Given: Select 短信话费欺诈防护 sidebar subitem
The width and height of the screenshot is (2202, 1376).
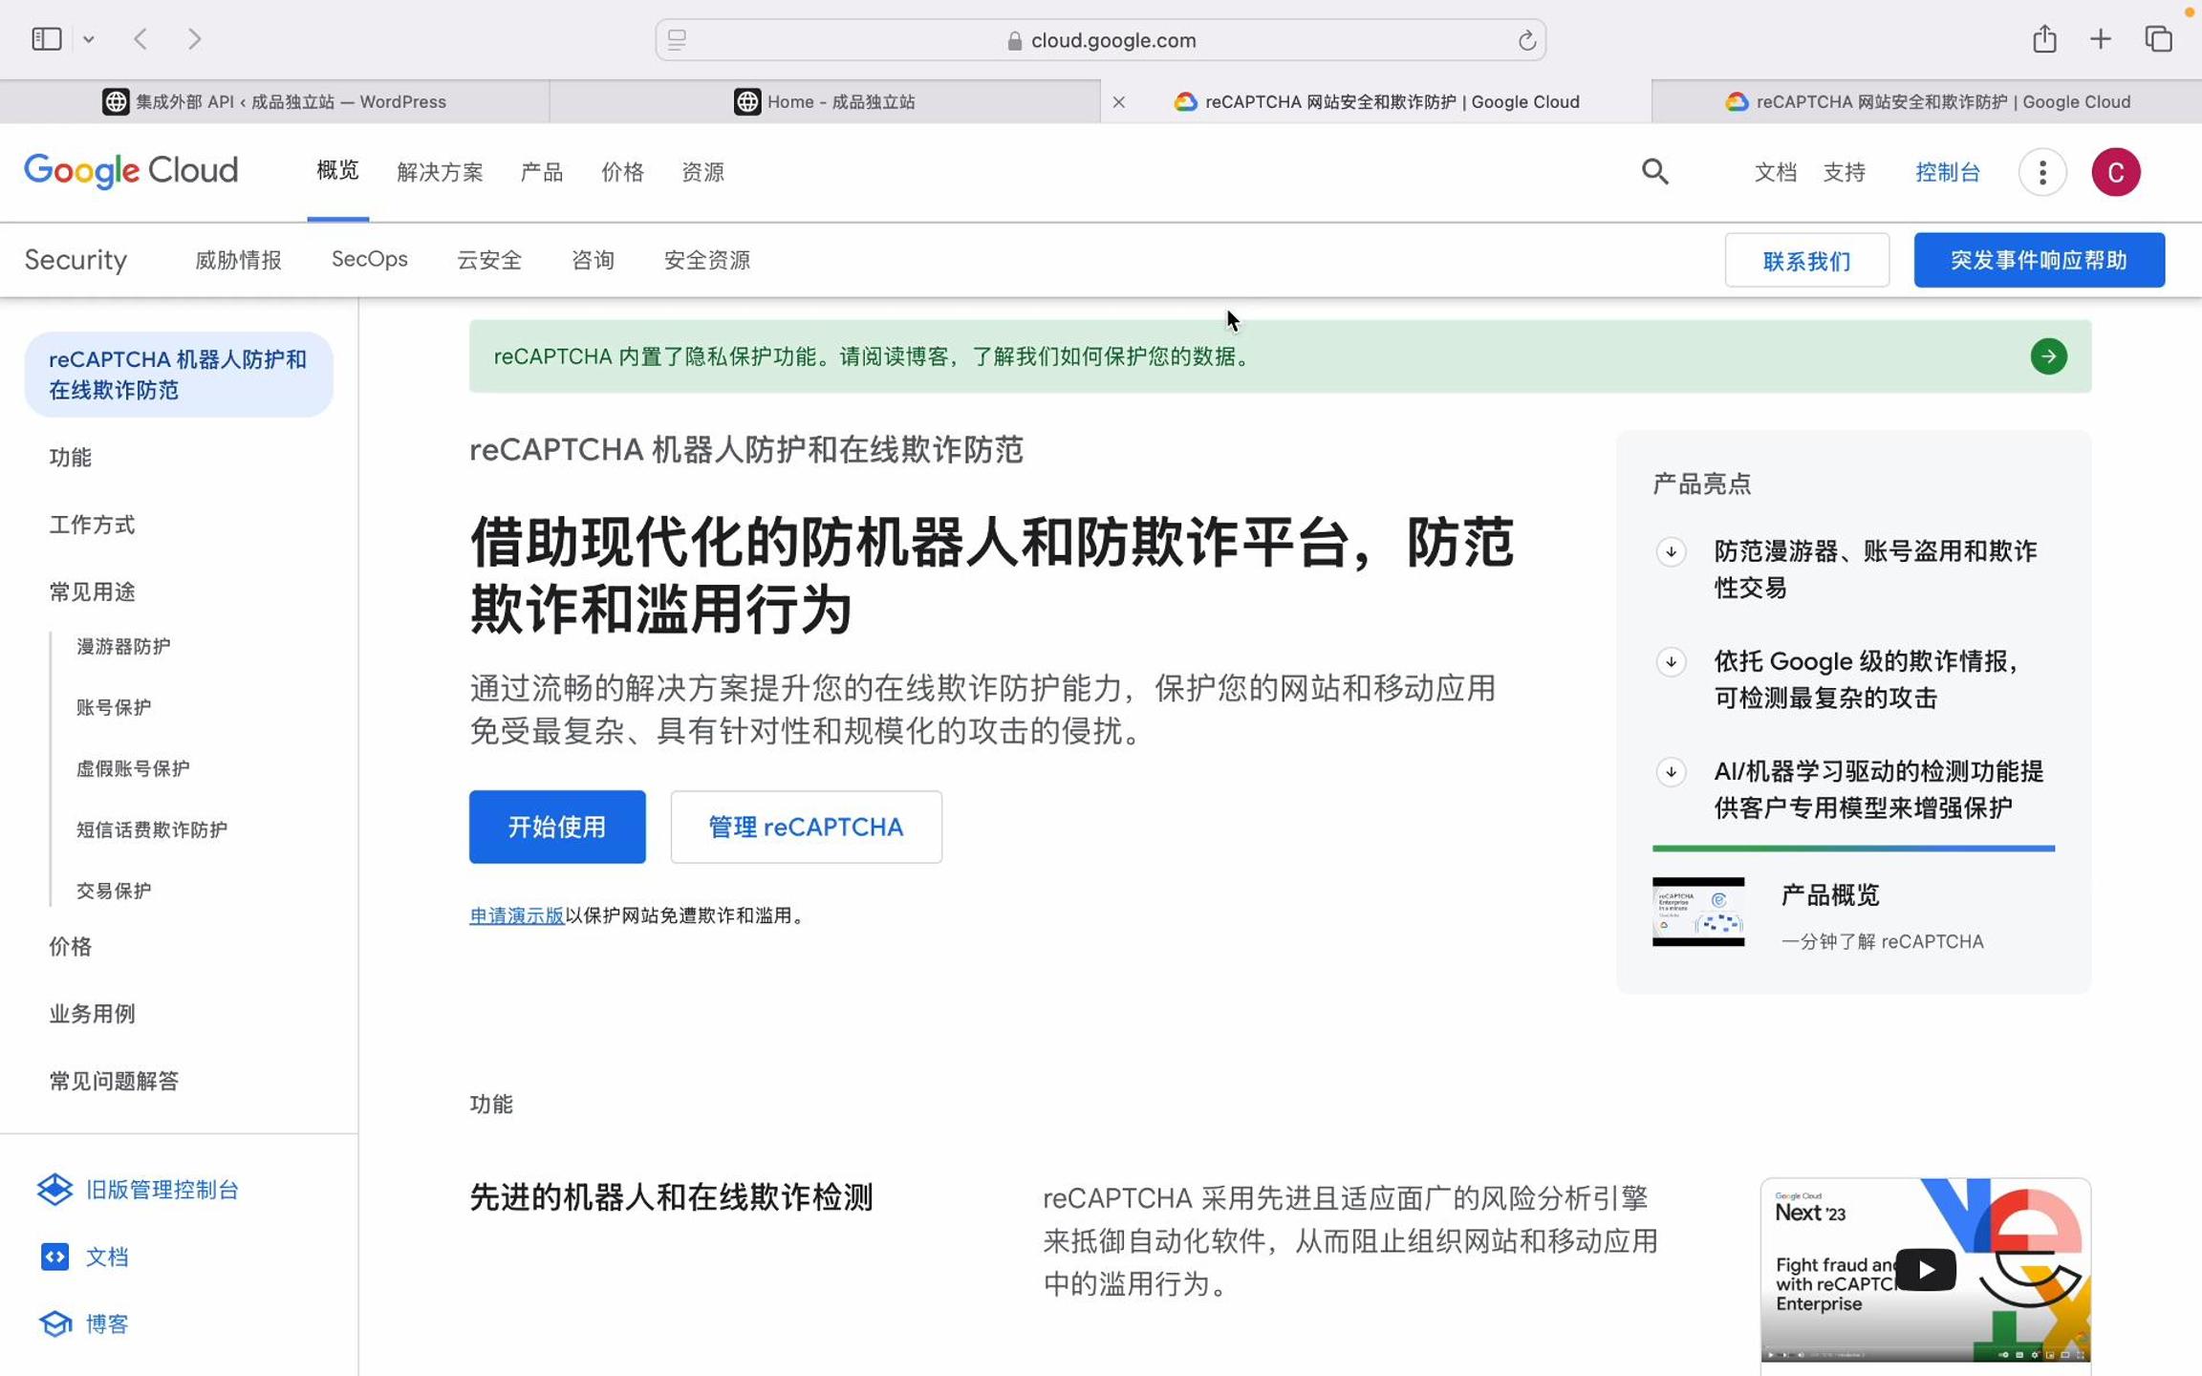Looking at the screenshot, I should (152, 829).
